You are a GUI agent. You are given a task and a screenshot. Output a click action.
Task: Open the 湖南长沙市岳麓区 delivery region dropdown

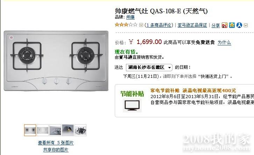pyautogui.click(x=149, y=67)
